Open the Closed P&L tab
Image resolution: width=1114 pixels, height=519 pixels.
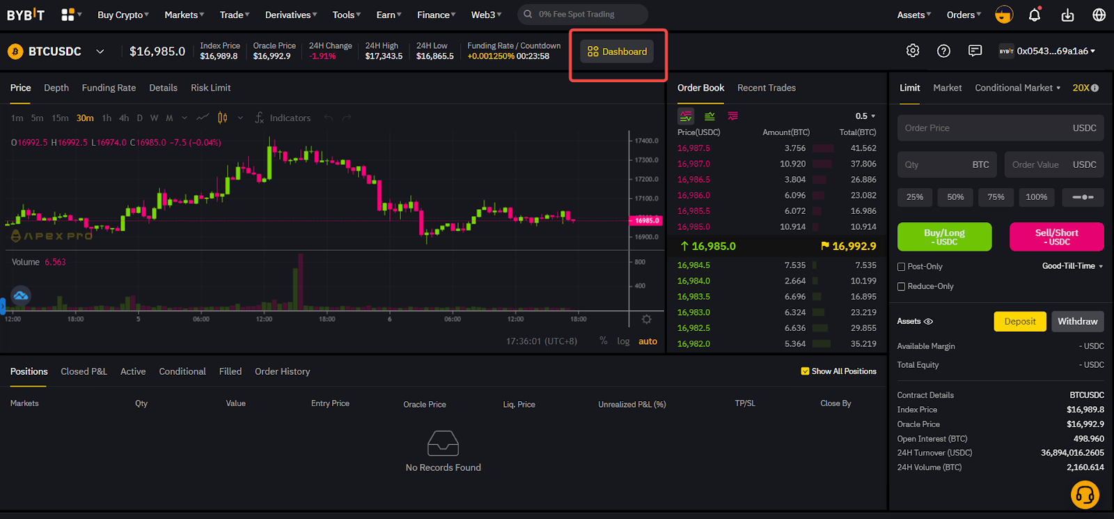(84, 371)
